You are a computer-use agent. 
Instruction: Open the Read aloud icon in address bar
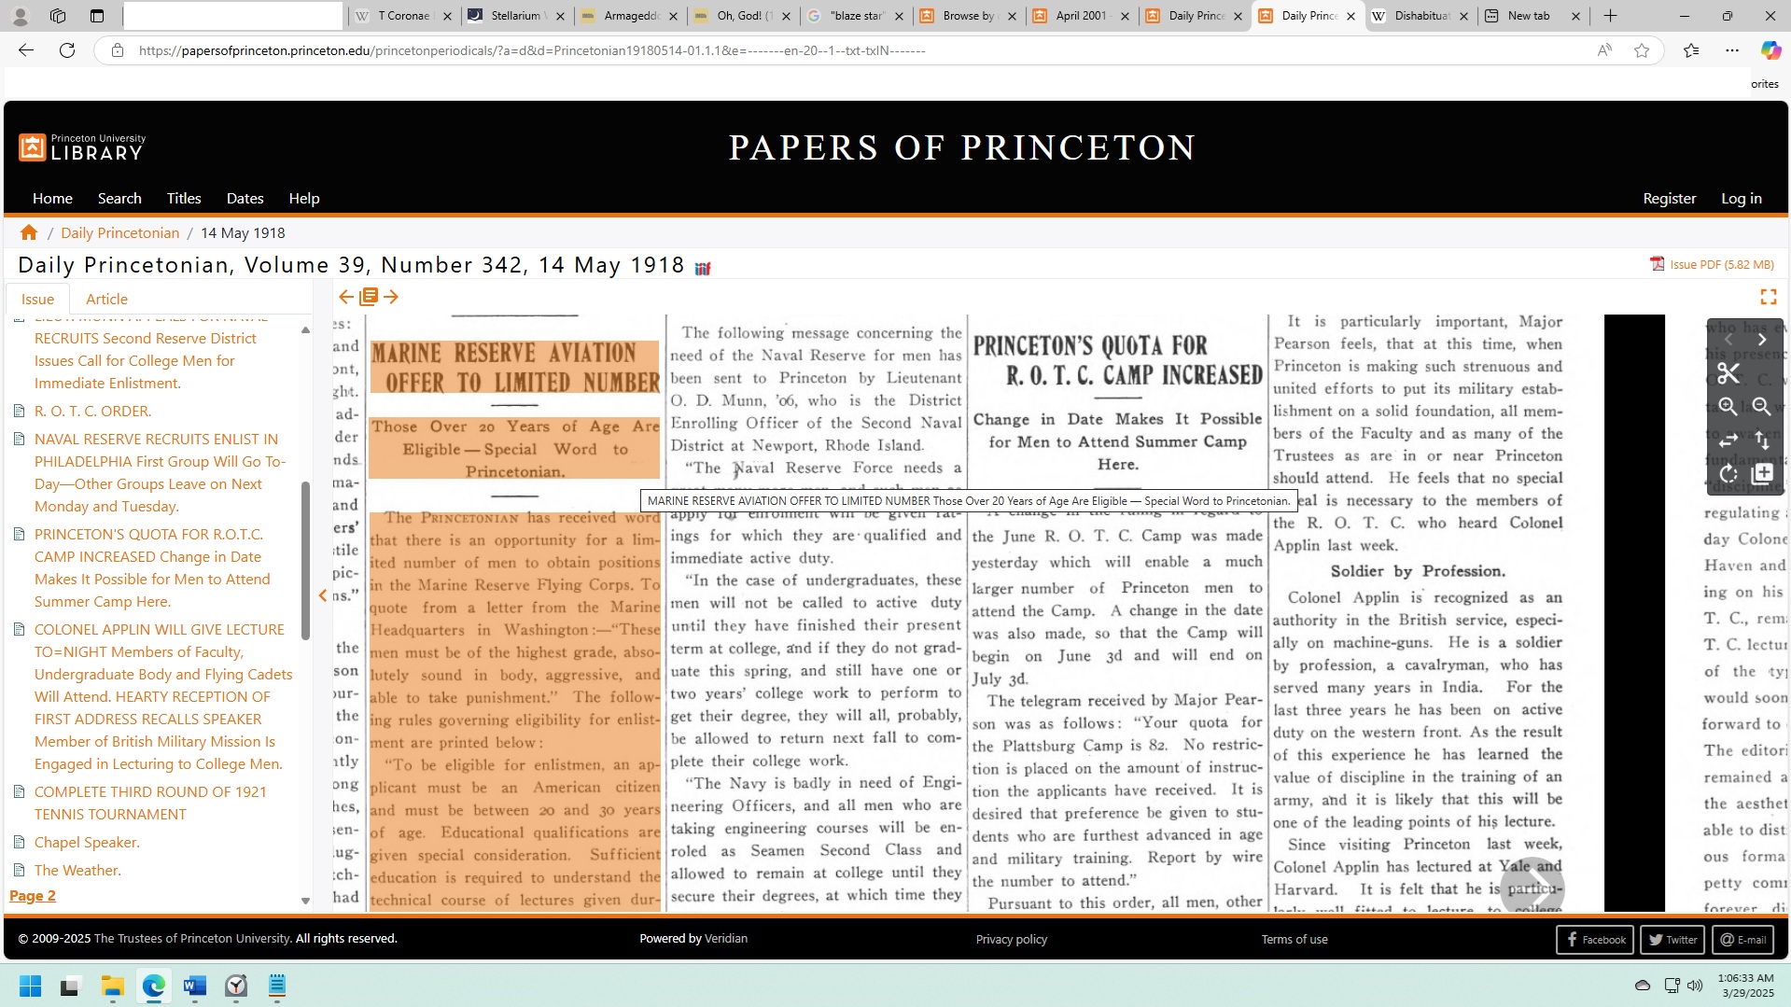pos(1603,50)
